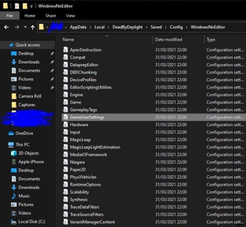Select the GameplayTags file name
The width and height of the screenshot is (246, 227).
coord(83,110)
